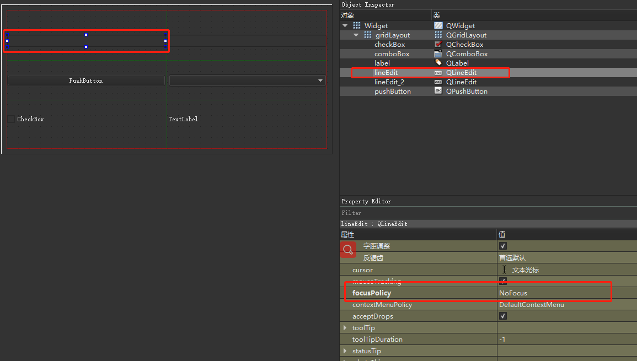Click the TextLabel on the form

click(x=183, y=119)
